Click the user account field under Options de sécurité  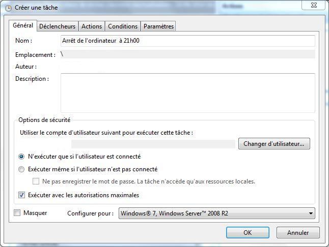point(153,144)
